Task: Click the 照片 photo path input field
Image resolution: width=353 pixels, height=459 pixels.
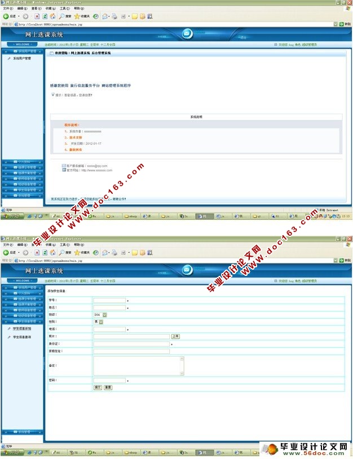Action: [x=131, y=337]
